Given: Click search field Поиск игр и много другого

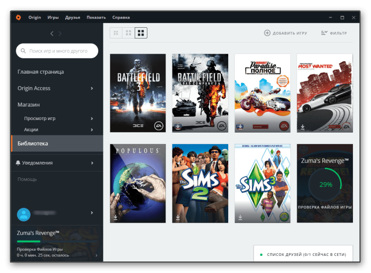Looking at the screenshot, I should [x=57, y=51].
